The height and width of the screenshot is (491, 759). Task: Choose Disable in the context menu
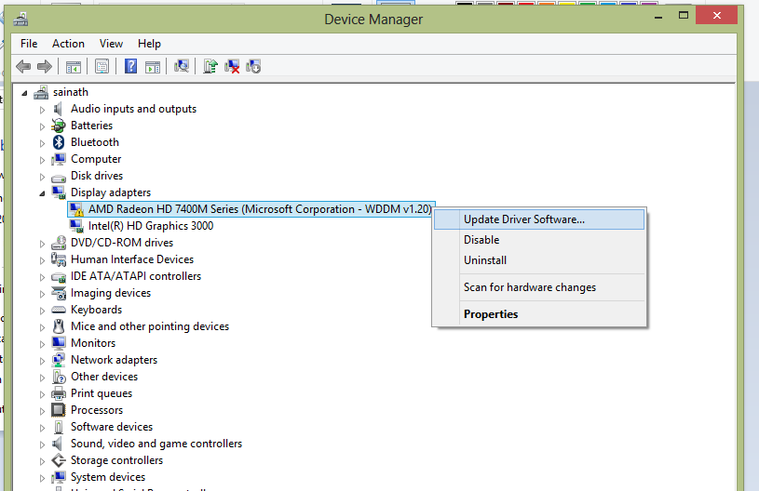pyautogui.click(x=539, y=240)
